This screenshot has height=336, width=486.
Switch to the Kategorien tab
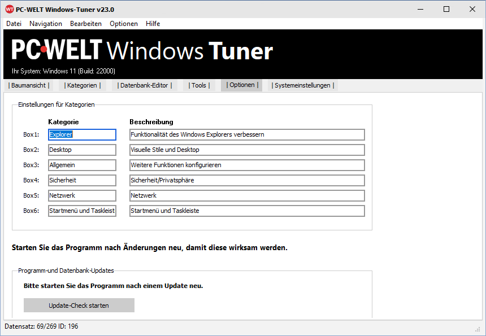click(84, 85)
